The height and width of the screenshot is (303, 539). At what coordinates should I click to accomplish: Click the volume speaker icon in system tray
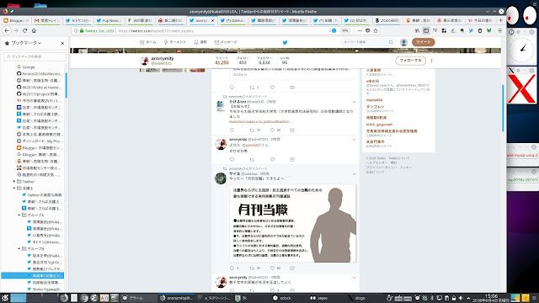pyautogui.click(x=461, y=298)
